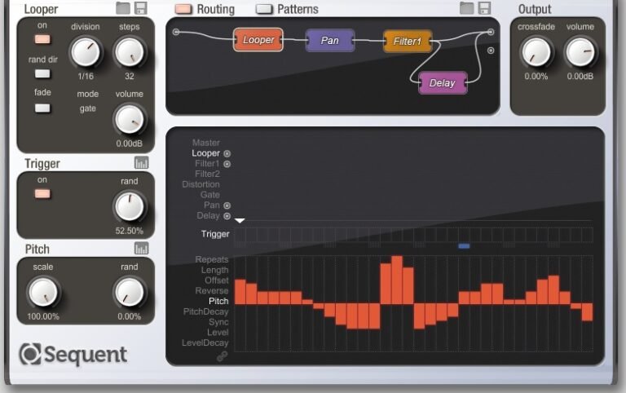Adjust Pitch rand knob
Screen dimensions: 626x393
(130, 293)
